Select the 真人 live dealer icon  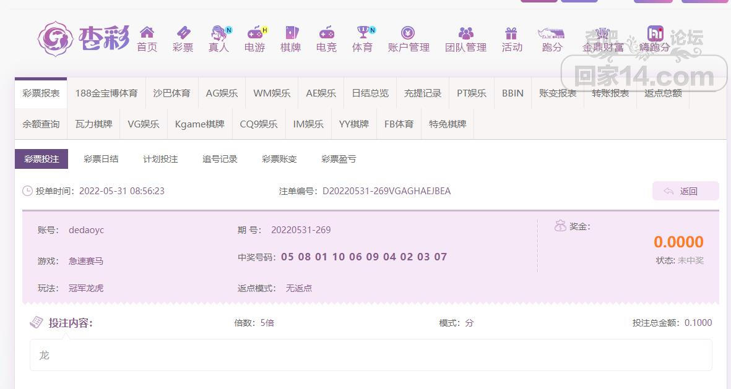click(x=218, y=33)
